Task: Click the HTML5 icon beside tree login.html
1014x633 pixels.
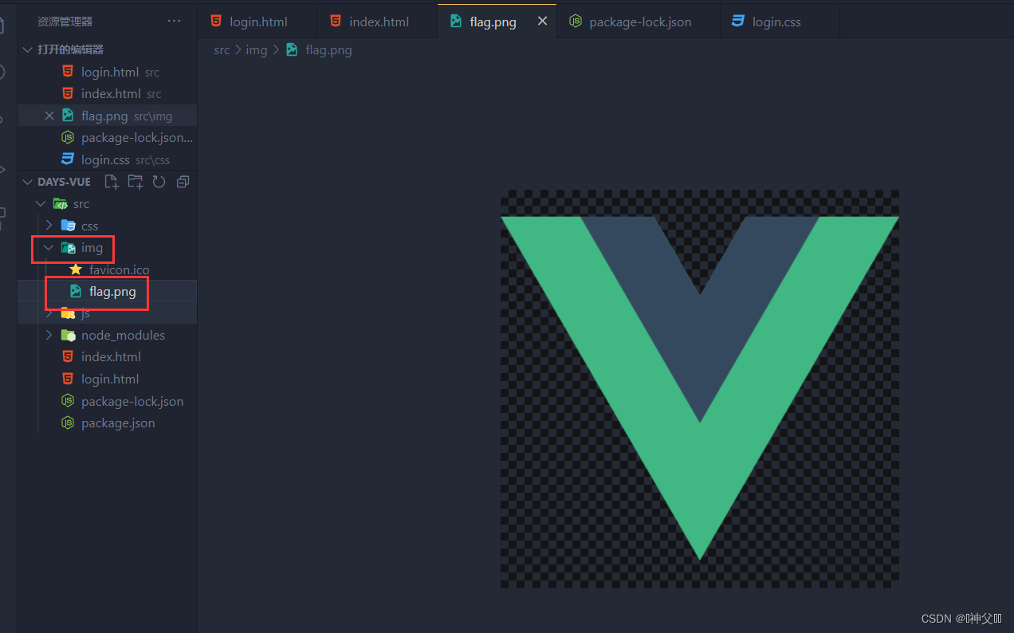Action: 68,379
